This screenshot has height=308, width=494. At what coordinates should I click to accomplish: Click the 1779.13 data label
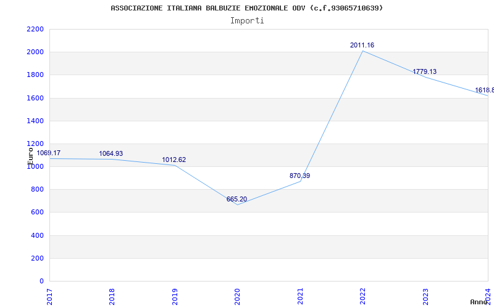pos(425,71)
